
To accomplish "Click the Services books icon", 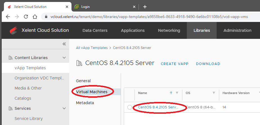I will click(x=10, y=108).
